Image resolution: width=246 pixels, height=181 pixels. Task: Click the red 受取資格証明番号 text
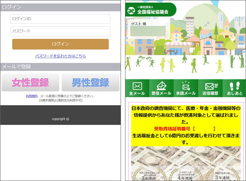185,129
